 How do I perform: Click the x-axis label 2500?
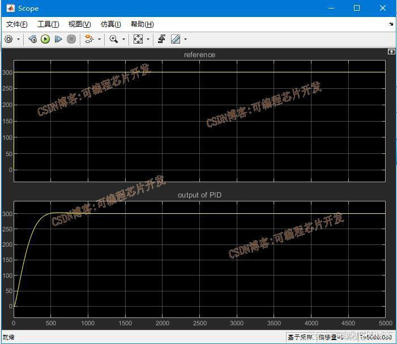point(199,323)
